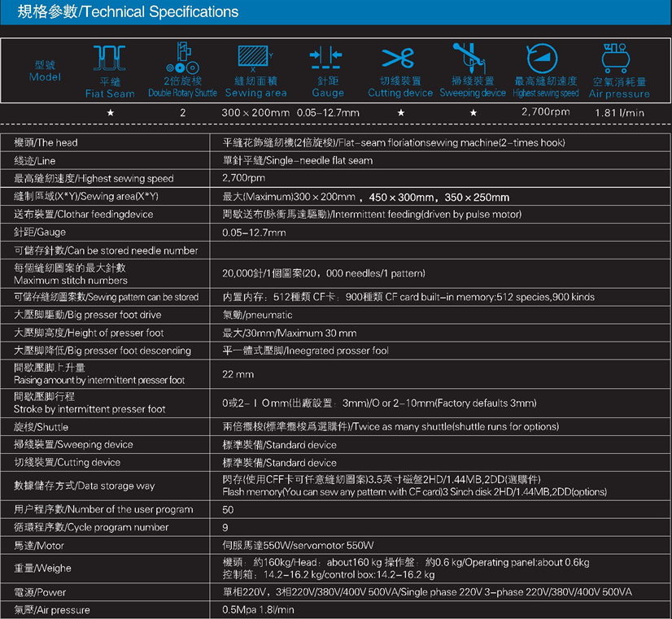672x619 pixels.
Task: Click 'Sewing pattern can be stored' label
Action: tap(107, 297)
